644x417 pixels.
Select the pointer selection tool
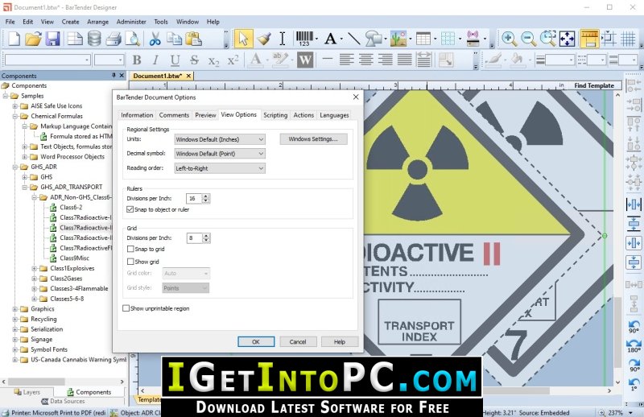tap(243, 39)
